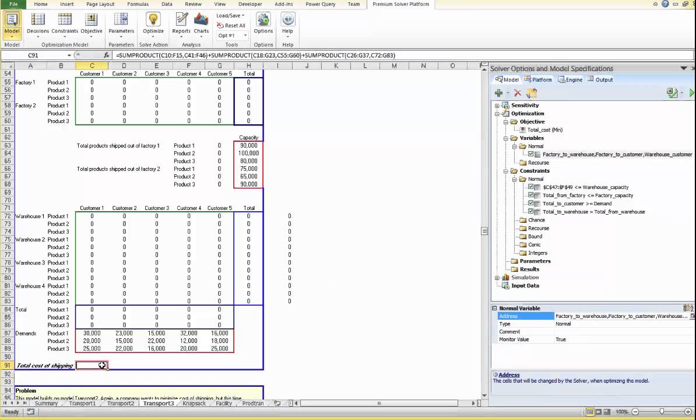
Task: Click the Optimize lightbulb button
Action: coord(153,24)
